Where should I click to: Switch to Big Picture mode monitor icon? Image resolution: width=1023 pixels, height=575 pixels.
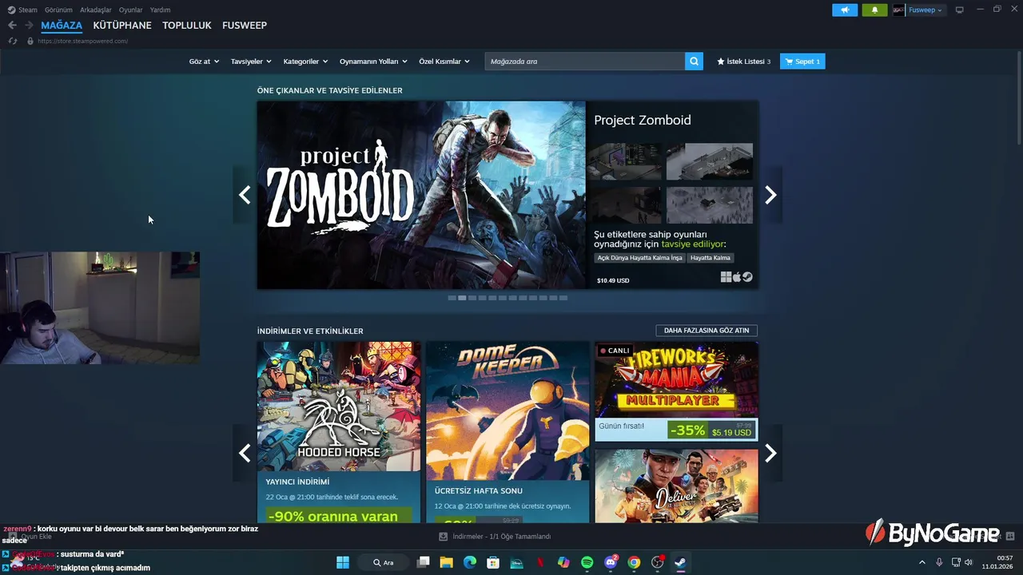(x=960, y=10)
